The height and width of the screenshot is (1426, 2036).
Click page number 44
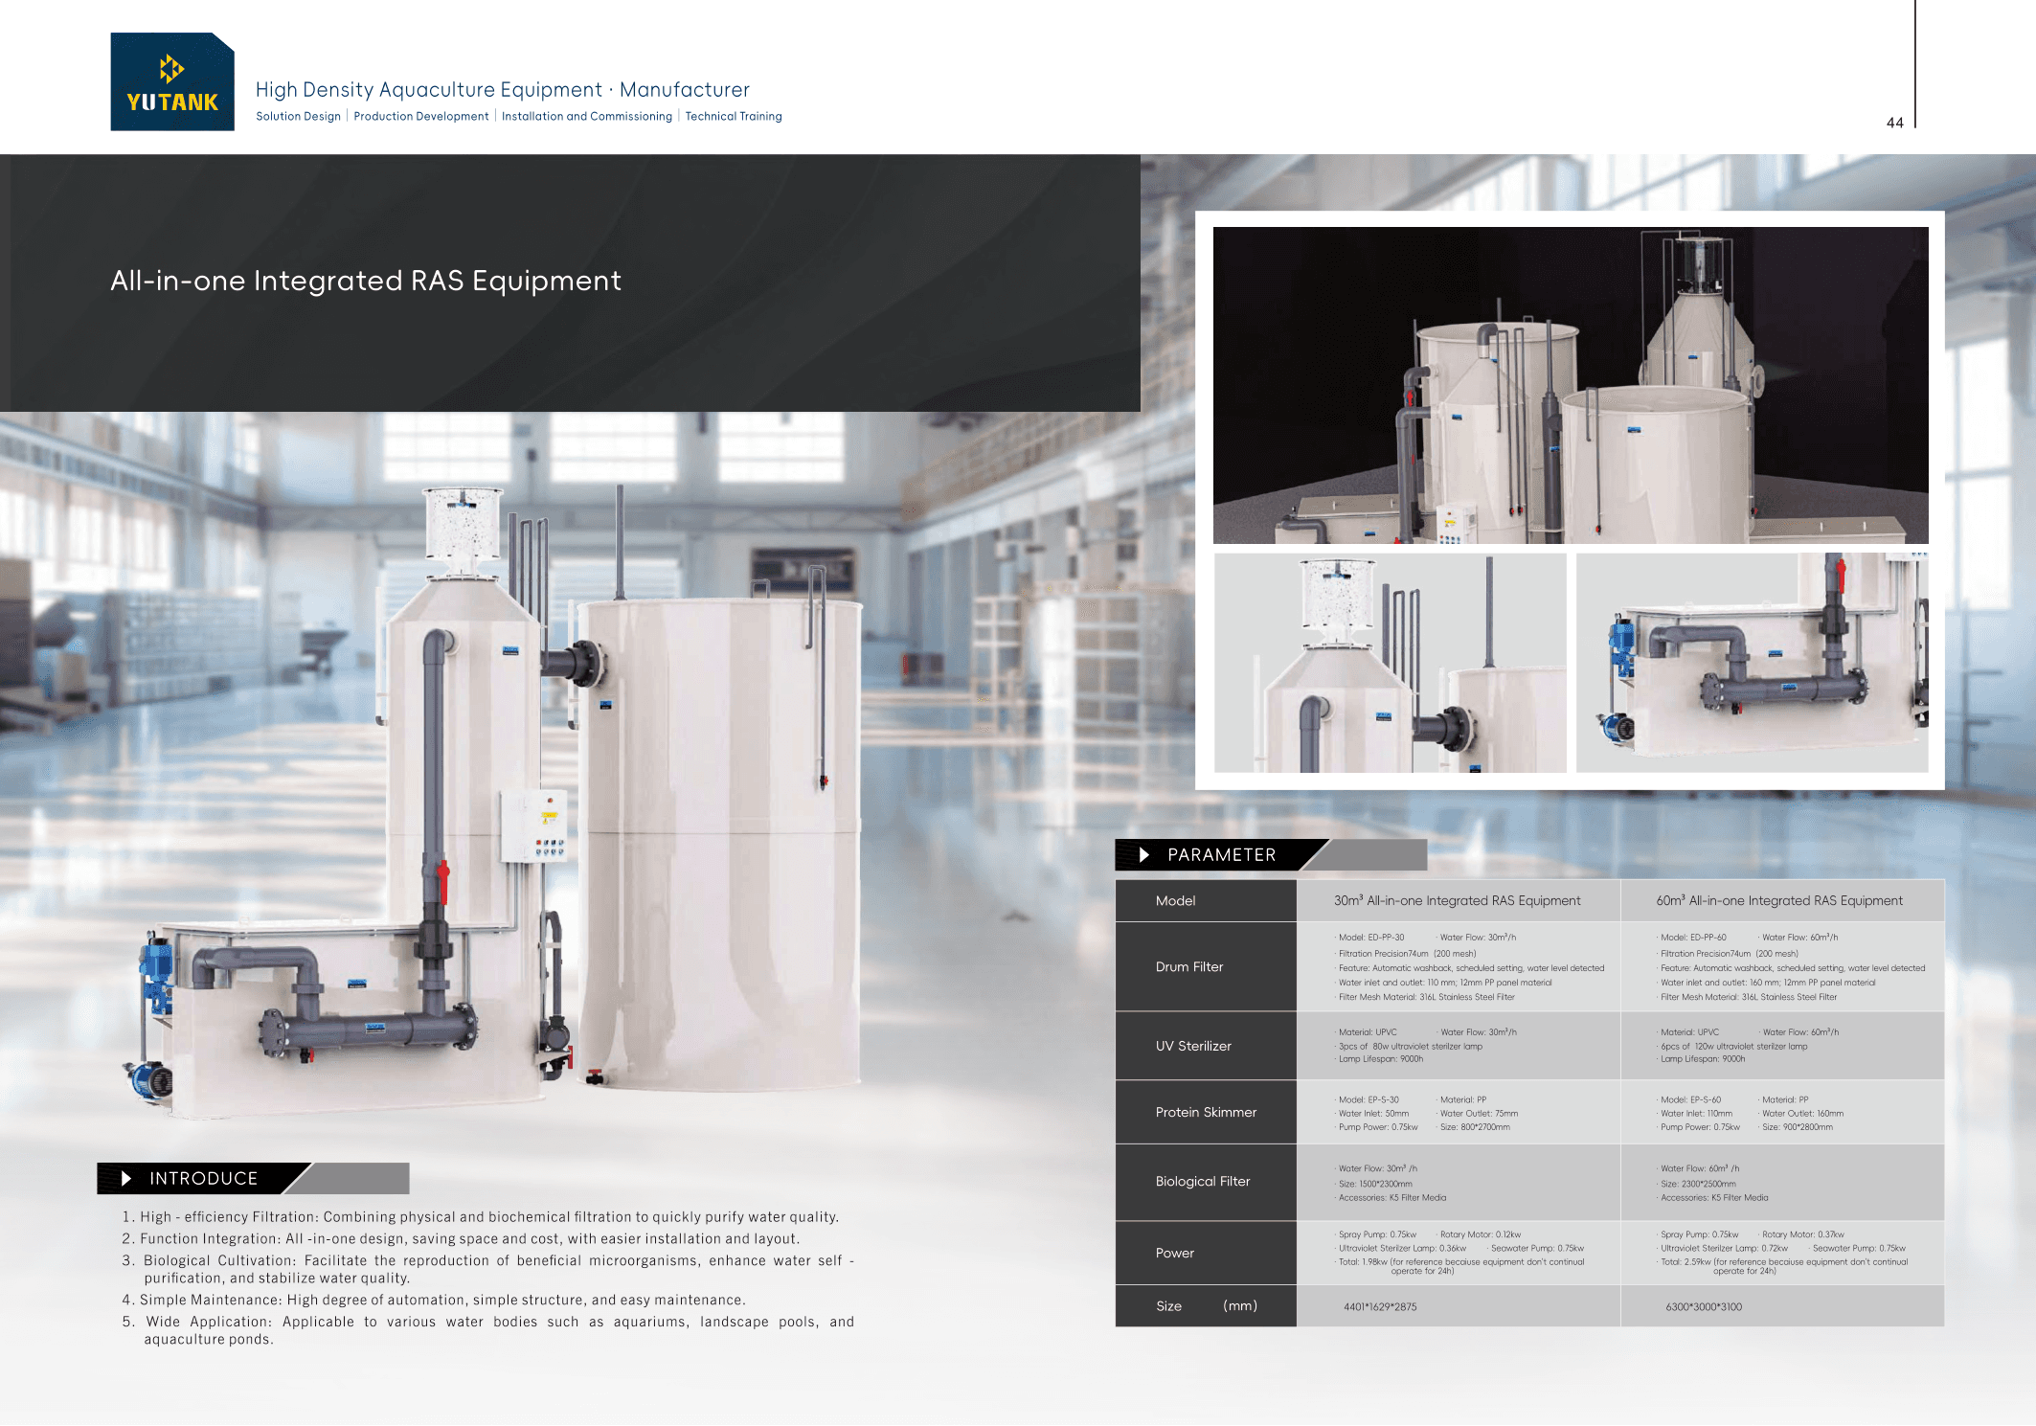pyautogui.click(x=1894, y=123)
